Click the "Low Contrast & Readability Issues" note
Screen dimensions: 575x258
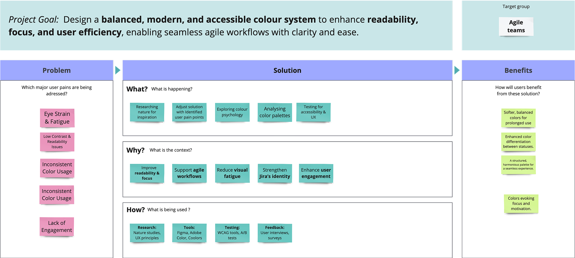point(57,142)
